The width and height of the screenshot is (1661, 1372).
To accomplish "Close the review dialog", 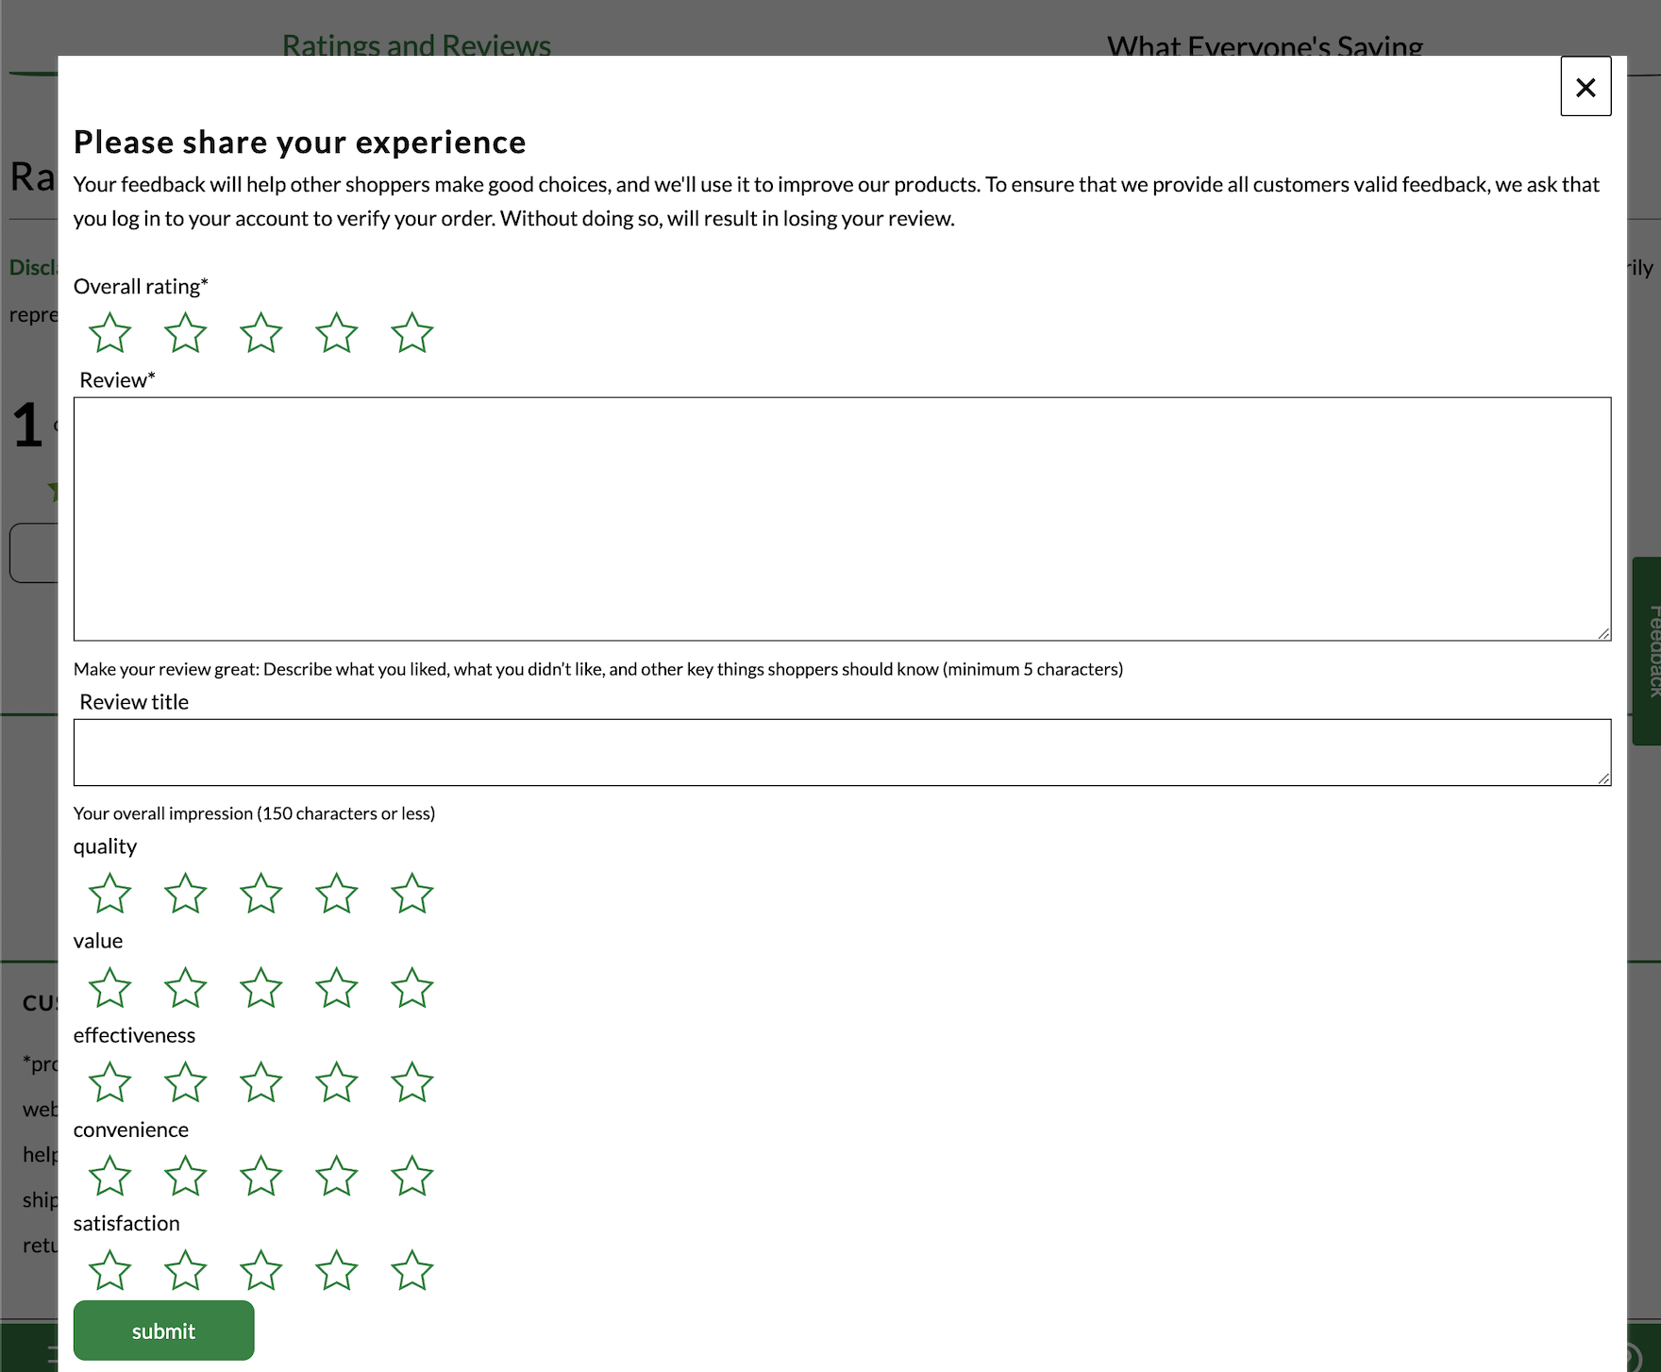I will tap(1585, 87).
